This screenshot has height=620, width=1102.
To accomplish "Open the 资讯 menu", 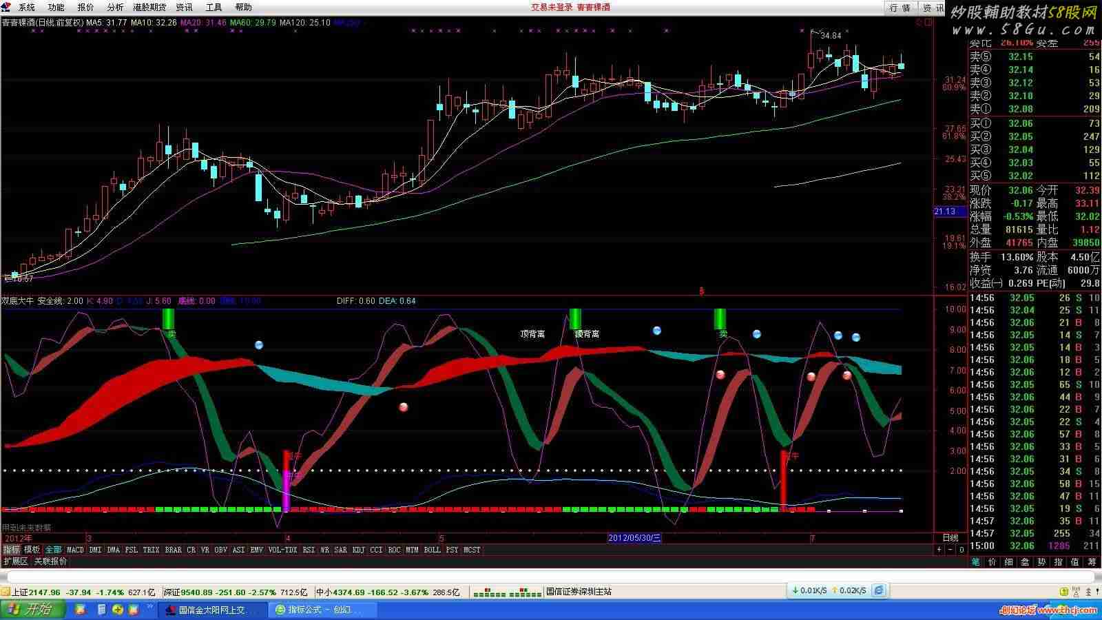I will [184, 8].
